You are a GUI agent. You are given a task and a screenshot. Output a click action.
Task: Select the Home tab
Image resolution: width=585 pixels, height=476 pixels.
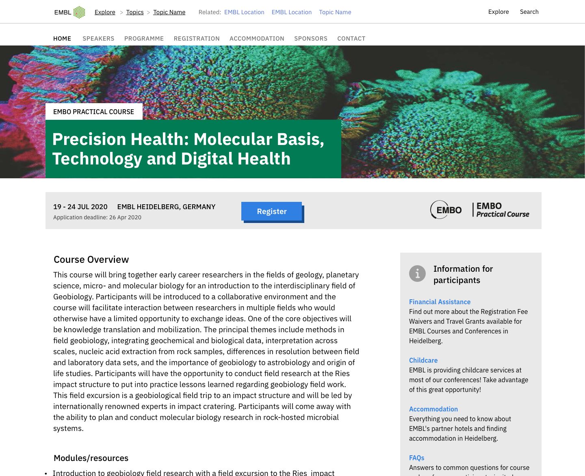click(62, 39)
